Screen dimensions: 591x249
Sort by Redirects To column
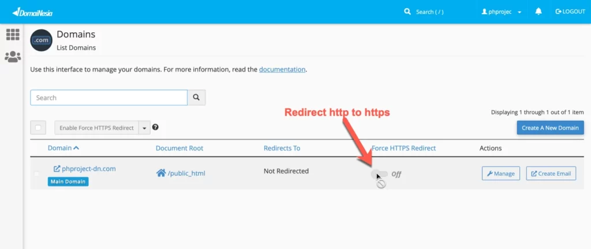point(282,148)
